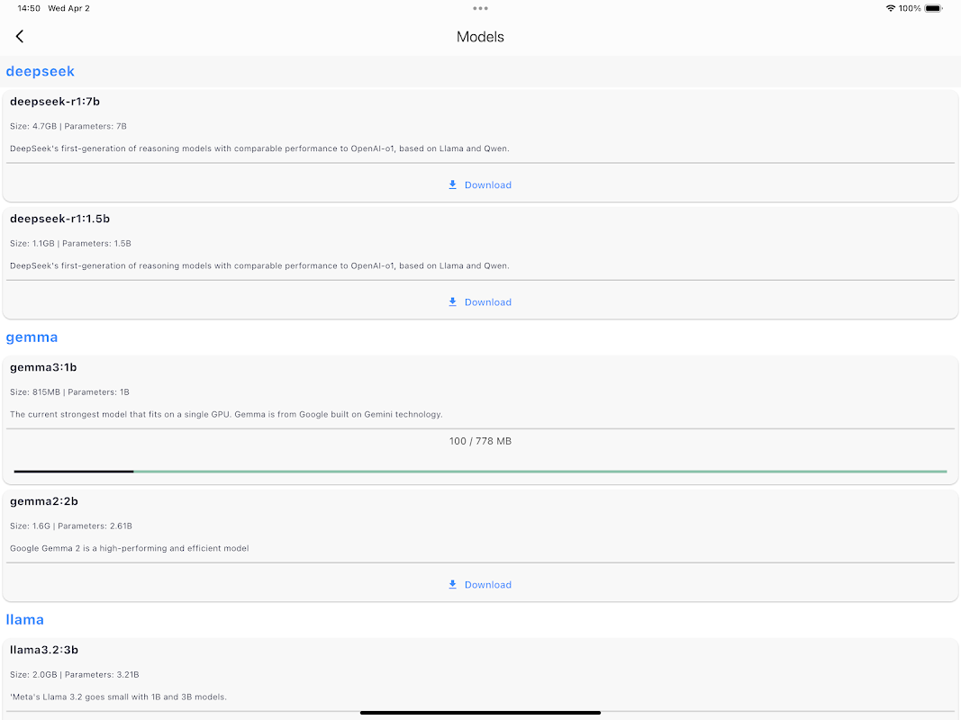Tap the home indicator bar

tap(480, 713)
